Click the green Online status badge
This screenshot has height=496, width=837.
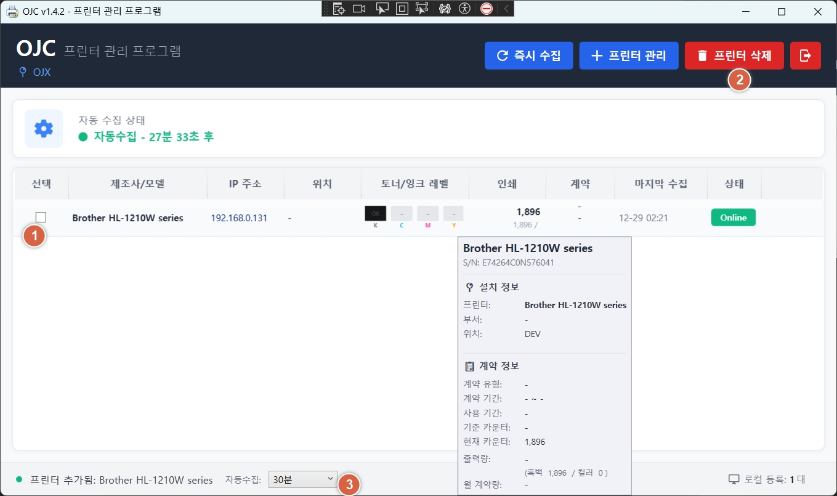733,218
